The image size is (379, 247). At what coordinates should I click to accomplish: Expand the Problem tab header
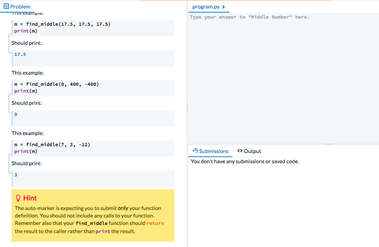17,6
